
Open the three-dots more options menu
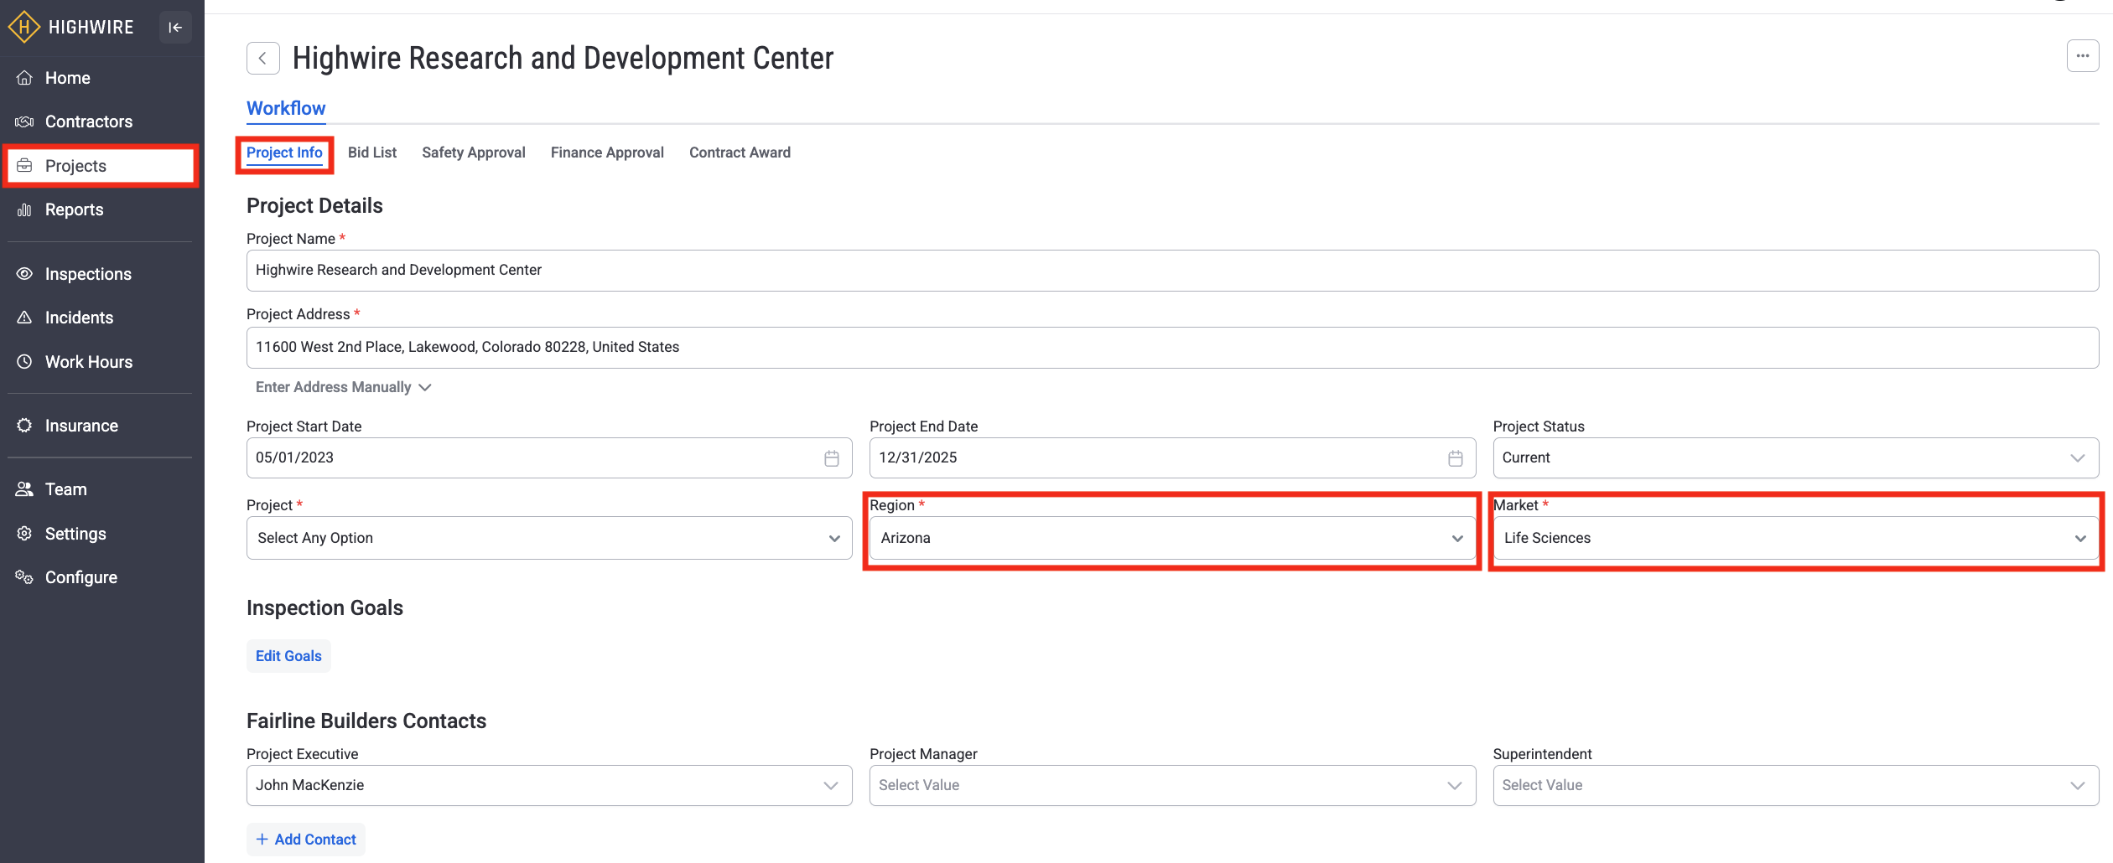click(x=2082, y=56)
